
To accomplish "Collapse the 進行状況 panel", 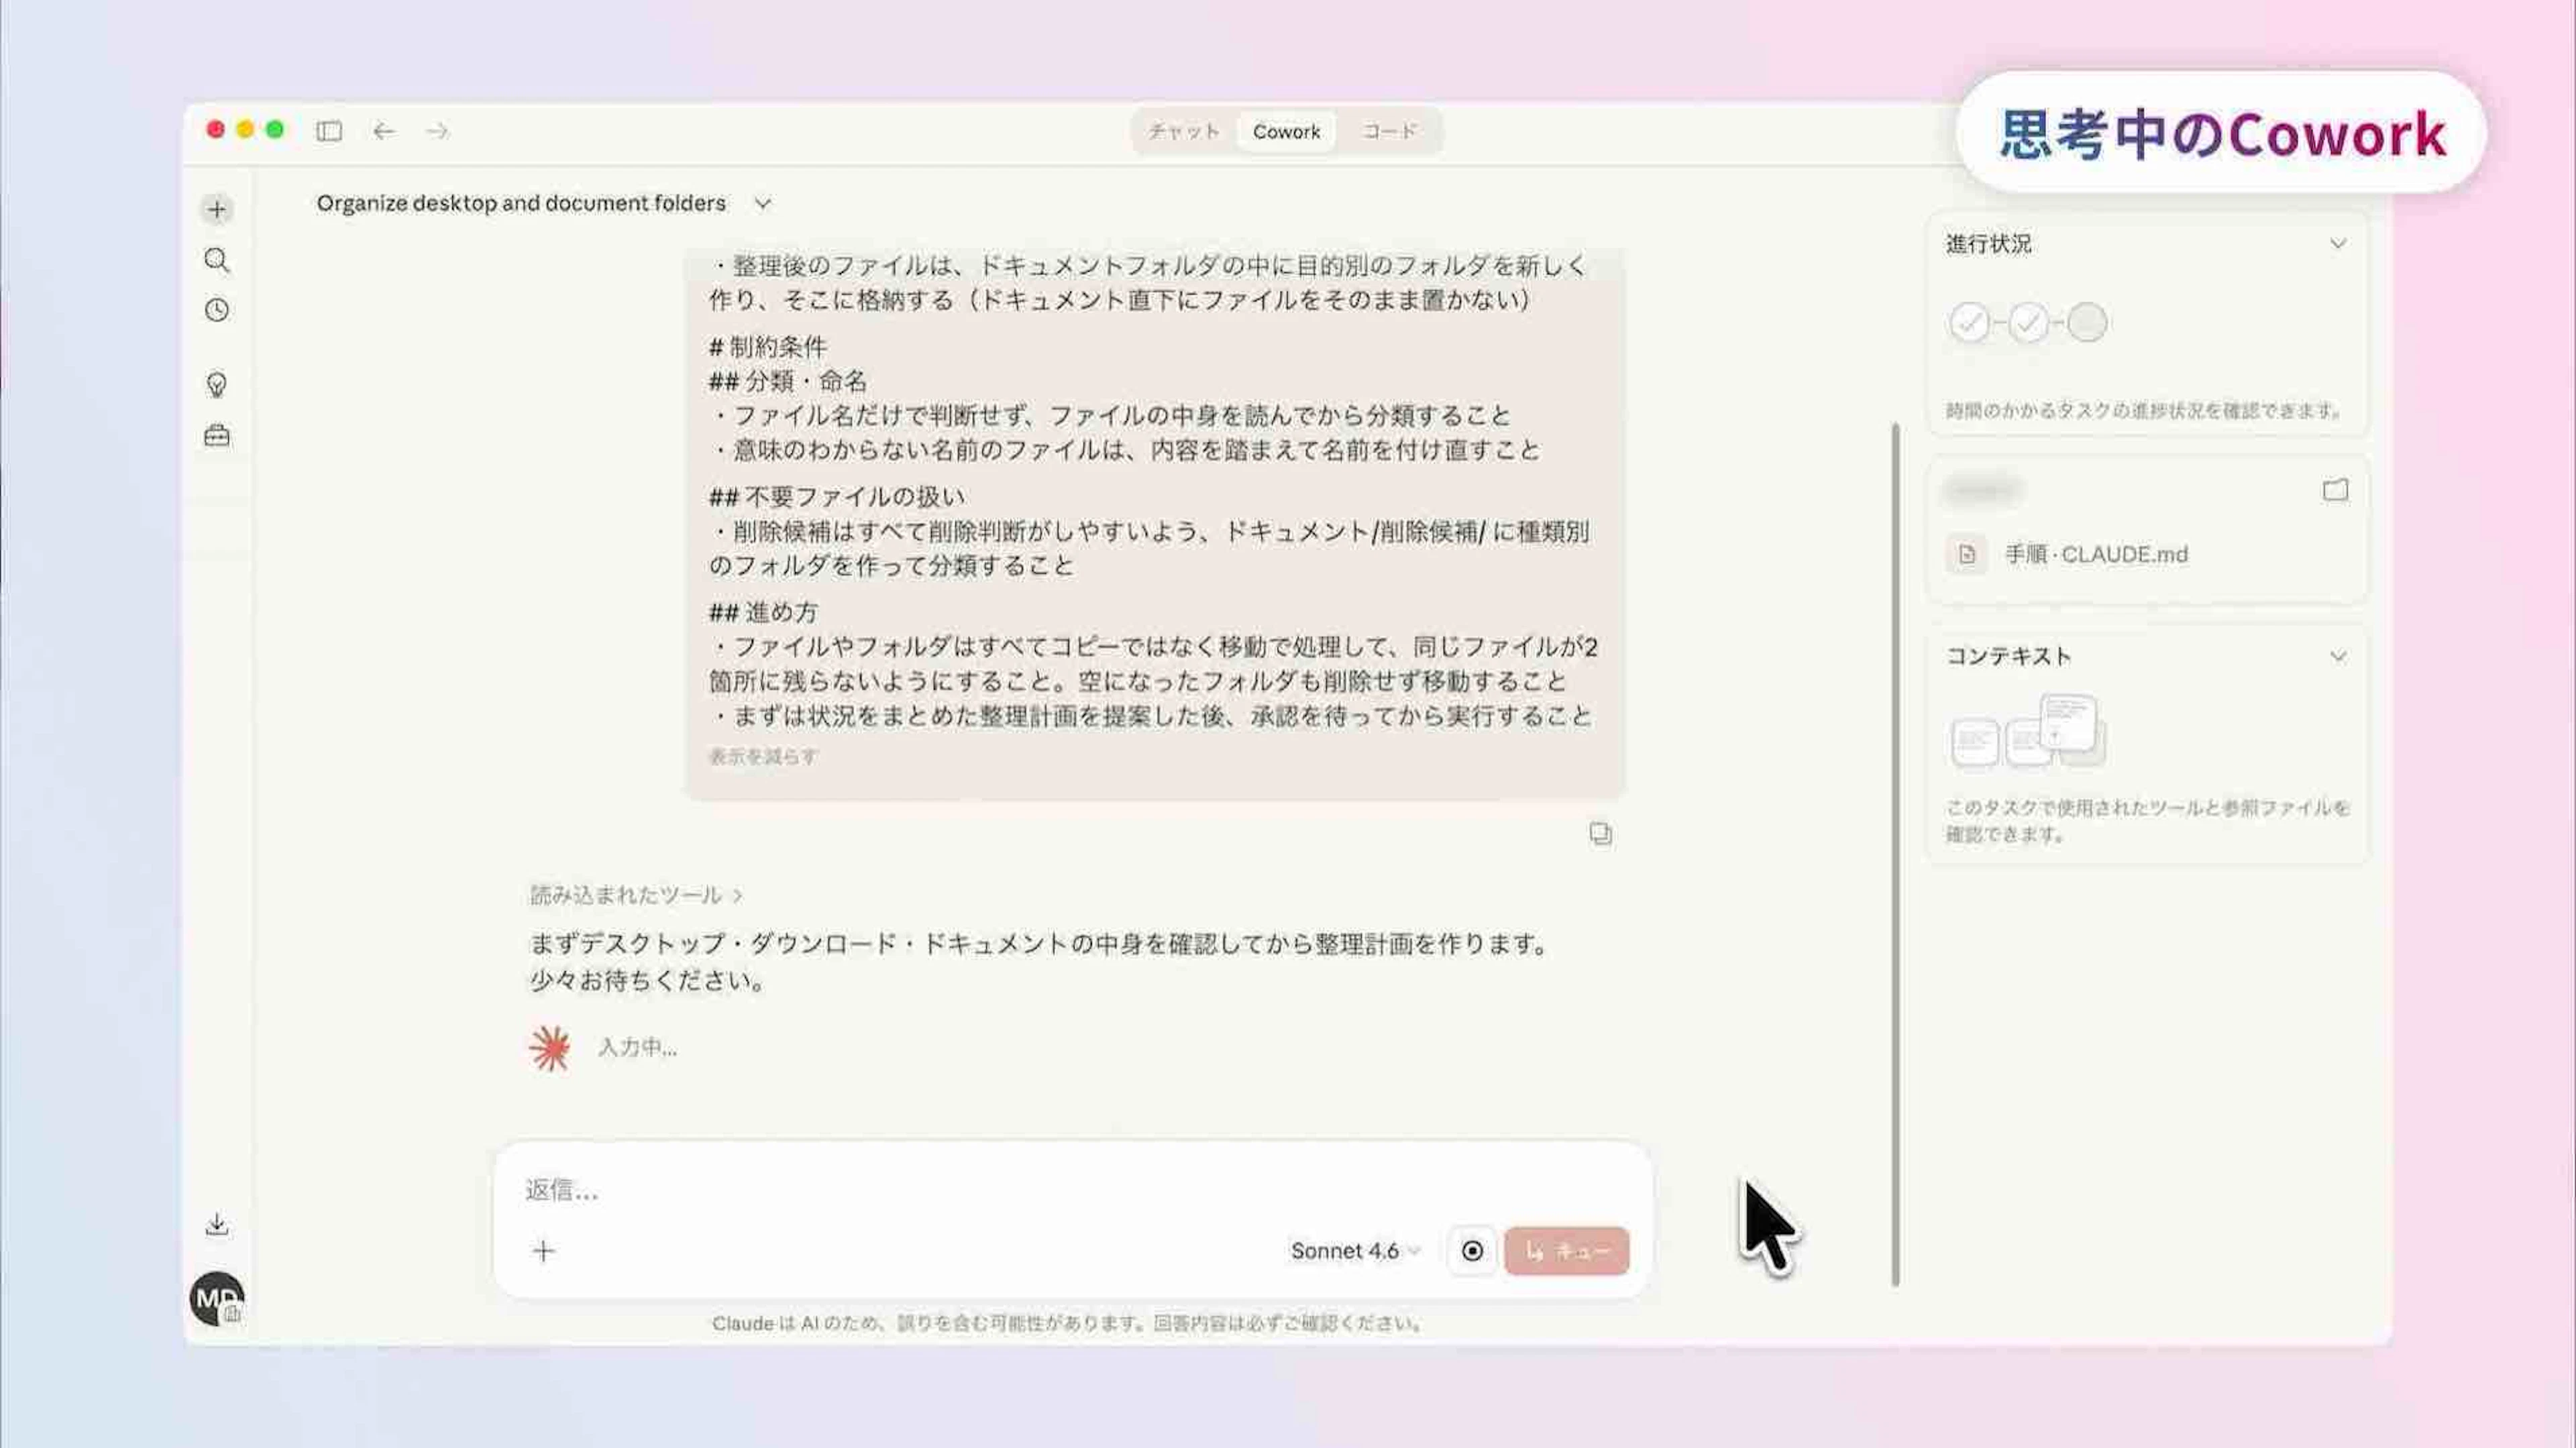I will 2337,244.
